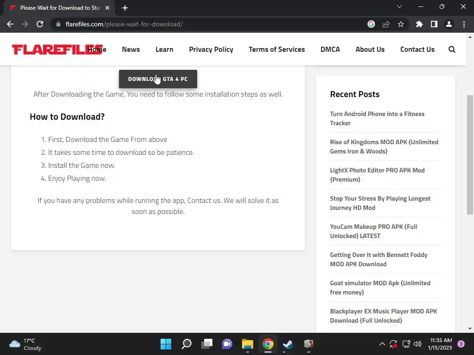
Task: Click the sync status tray icon
Action: click(393, 344)
